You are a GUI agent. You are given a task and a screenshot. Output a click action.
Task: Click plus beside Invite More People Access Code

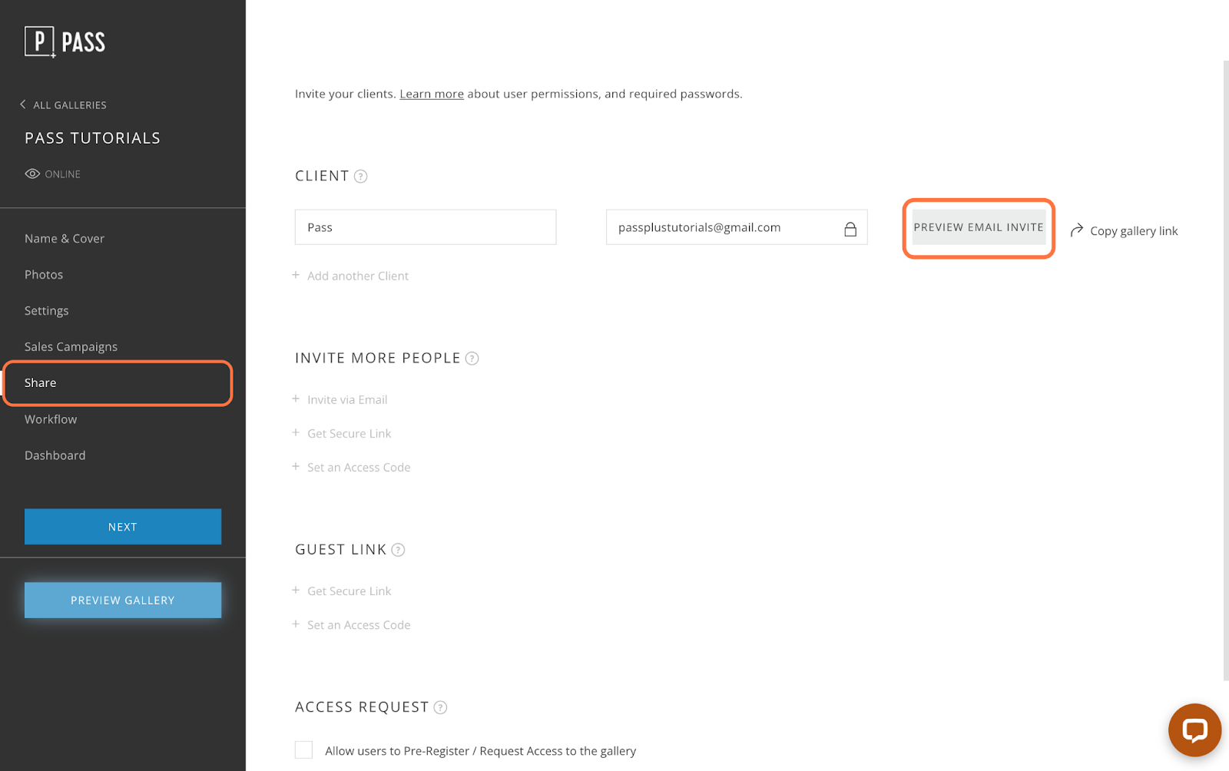(296, 466)
